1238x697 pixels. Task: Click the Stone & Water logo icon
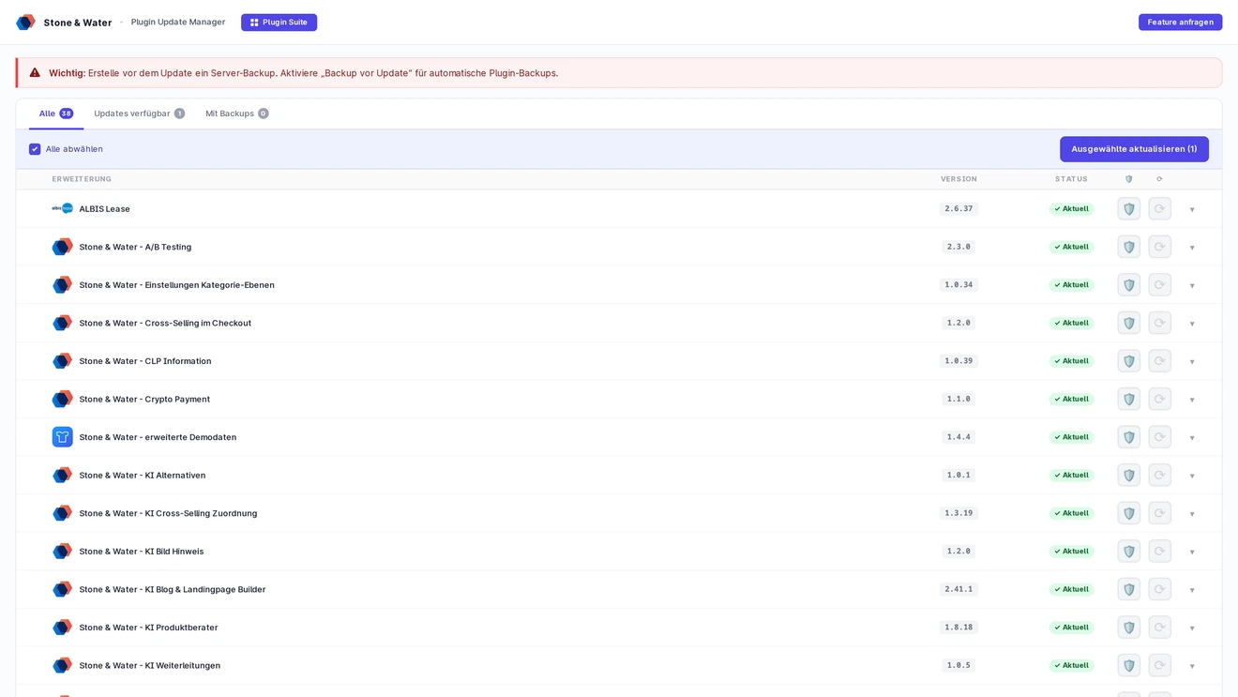point(25,23)
